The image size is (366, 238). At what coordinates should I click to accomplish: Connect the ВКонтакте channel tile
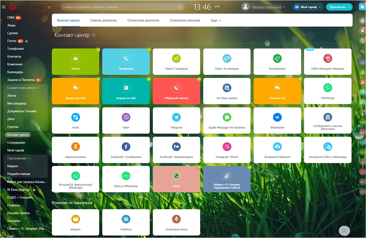pyautogui.click(x=277, y=120)
